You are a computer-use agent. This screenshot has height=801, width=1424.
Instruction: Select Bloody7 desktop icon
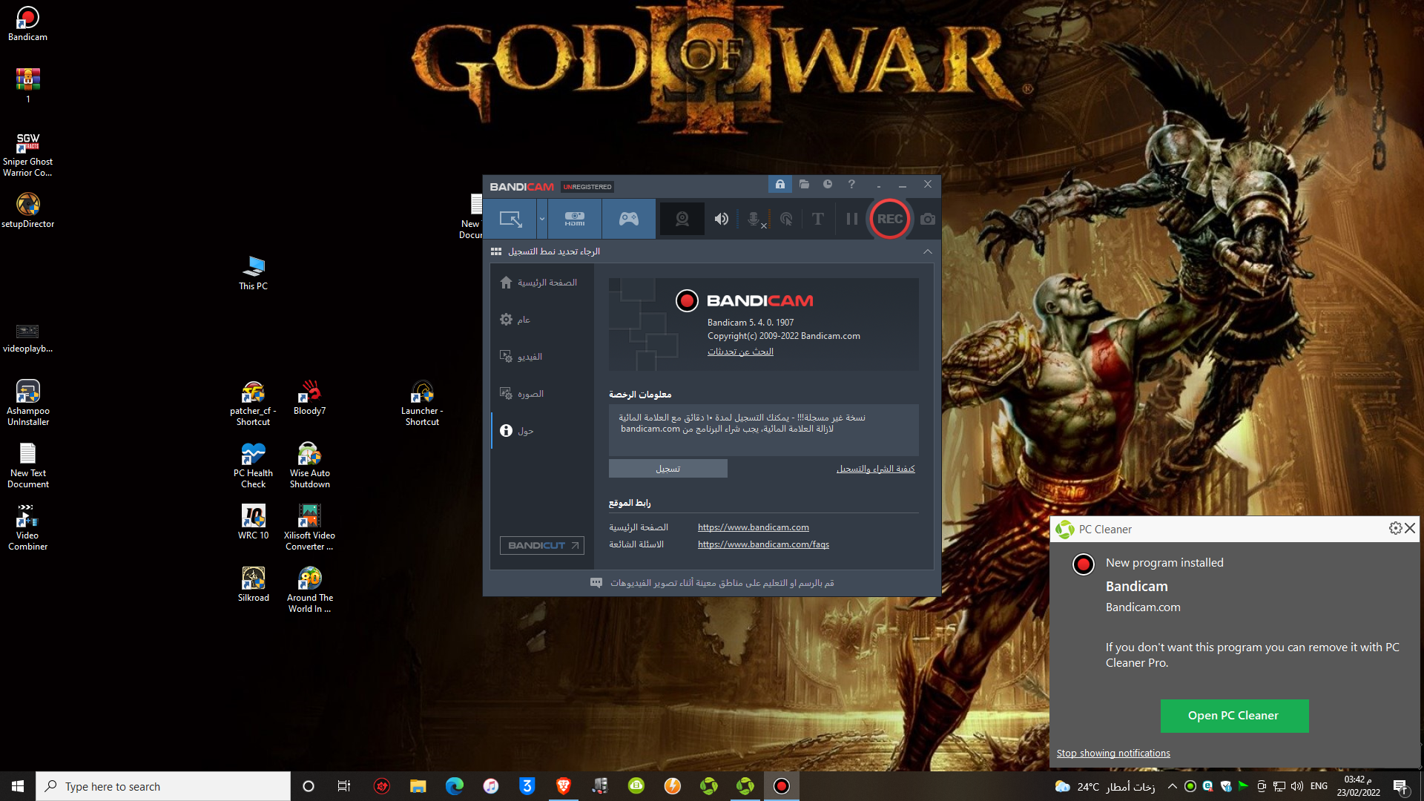[309, 398]
